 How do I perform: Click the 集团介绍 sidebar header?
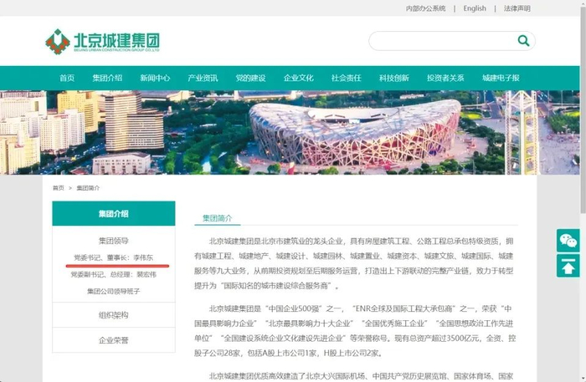click(x=114, y=214)
